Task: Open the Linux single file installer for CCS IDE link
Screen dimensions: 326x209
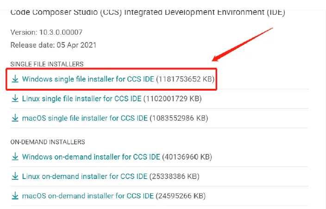Action: tap(81, 98)
